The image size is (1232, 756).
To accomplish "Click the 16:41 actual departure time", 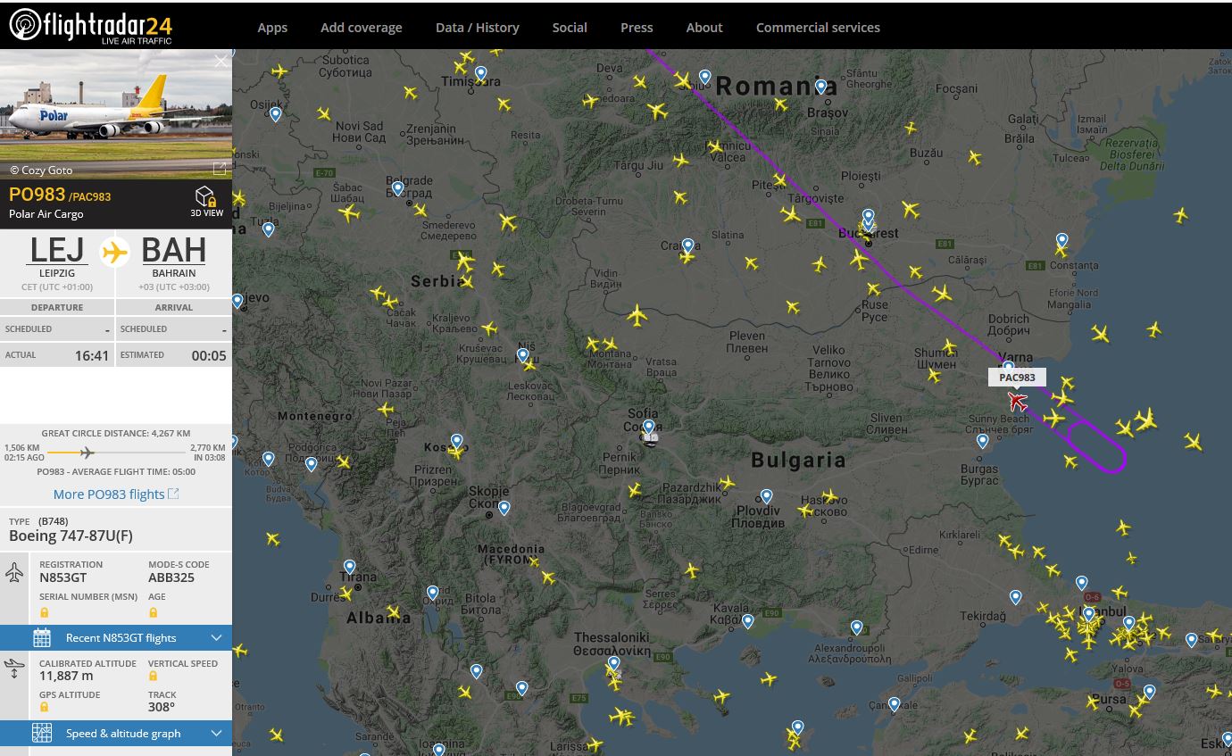I will click(x=92, y=355).
